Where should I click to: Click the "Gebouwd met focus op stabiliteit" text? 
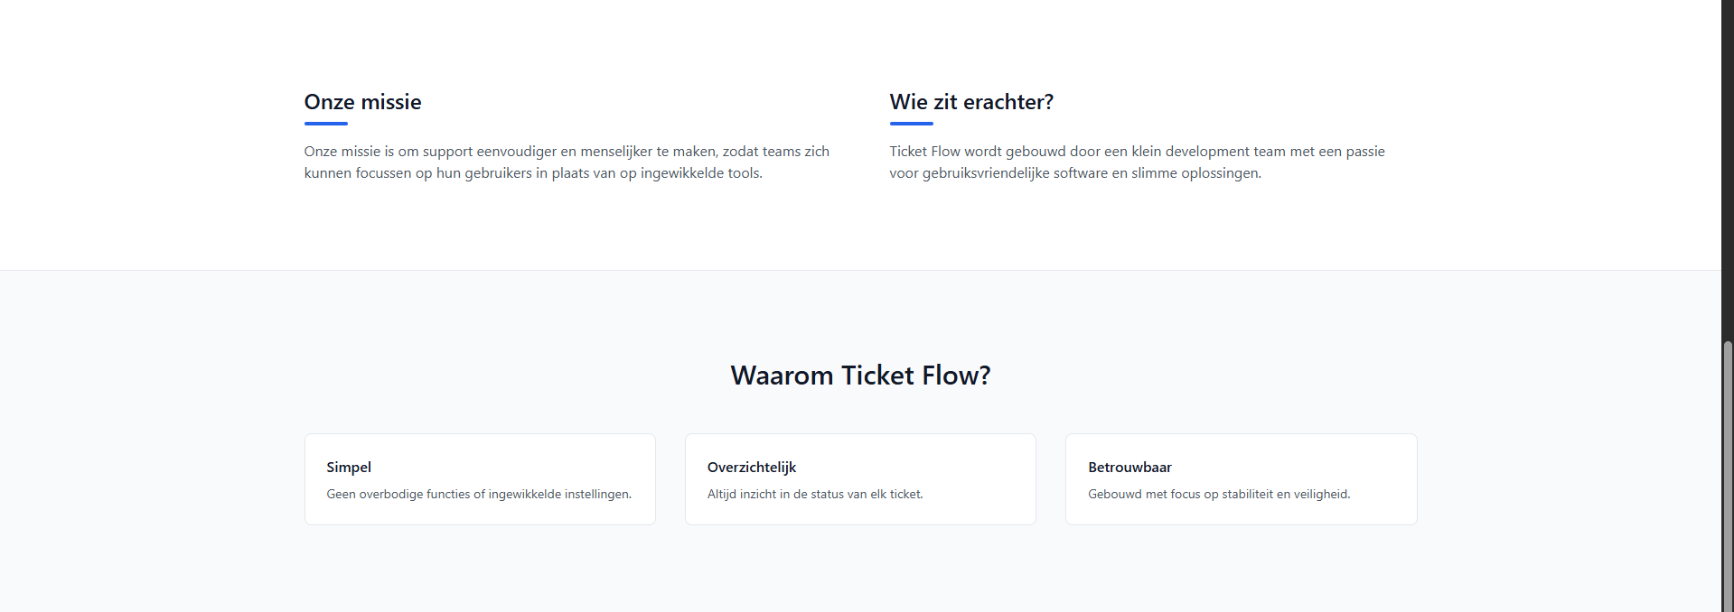pos(1219,495)
